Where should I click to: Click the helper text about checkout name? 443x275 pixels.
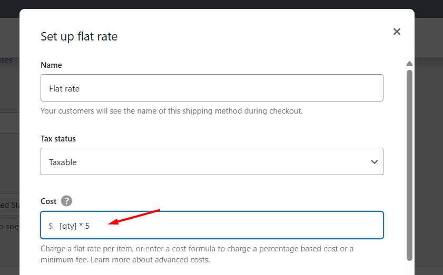(x=172, y=111)
